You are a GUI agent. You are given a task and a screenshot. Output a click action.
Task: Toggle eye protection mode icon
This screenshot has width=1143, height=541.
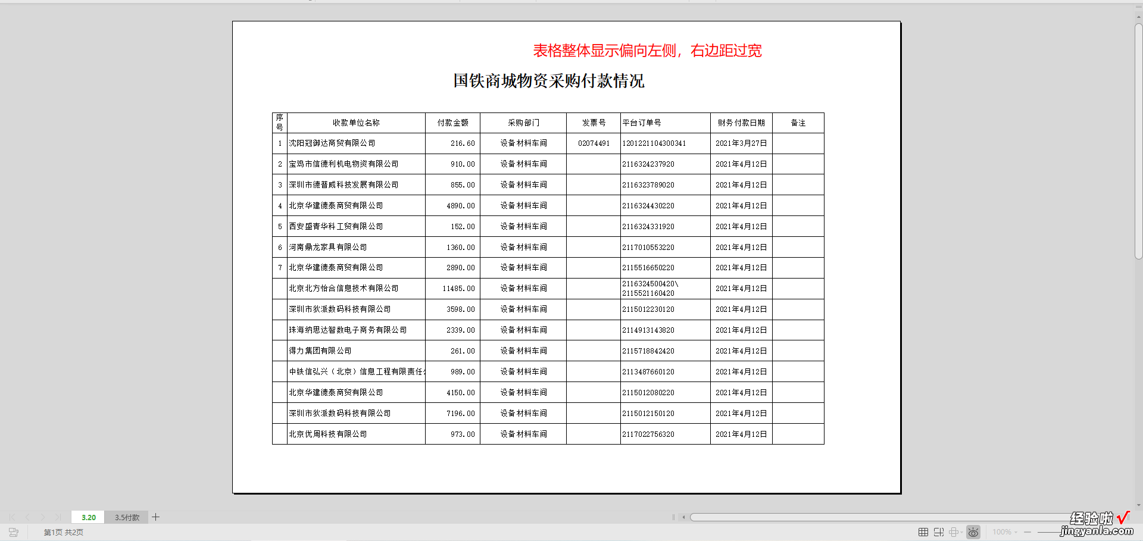tap(973, 532)
